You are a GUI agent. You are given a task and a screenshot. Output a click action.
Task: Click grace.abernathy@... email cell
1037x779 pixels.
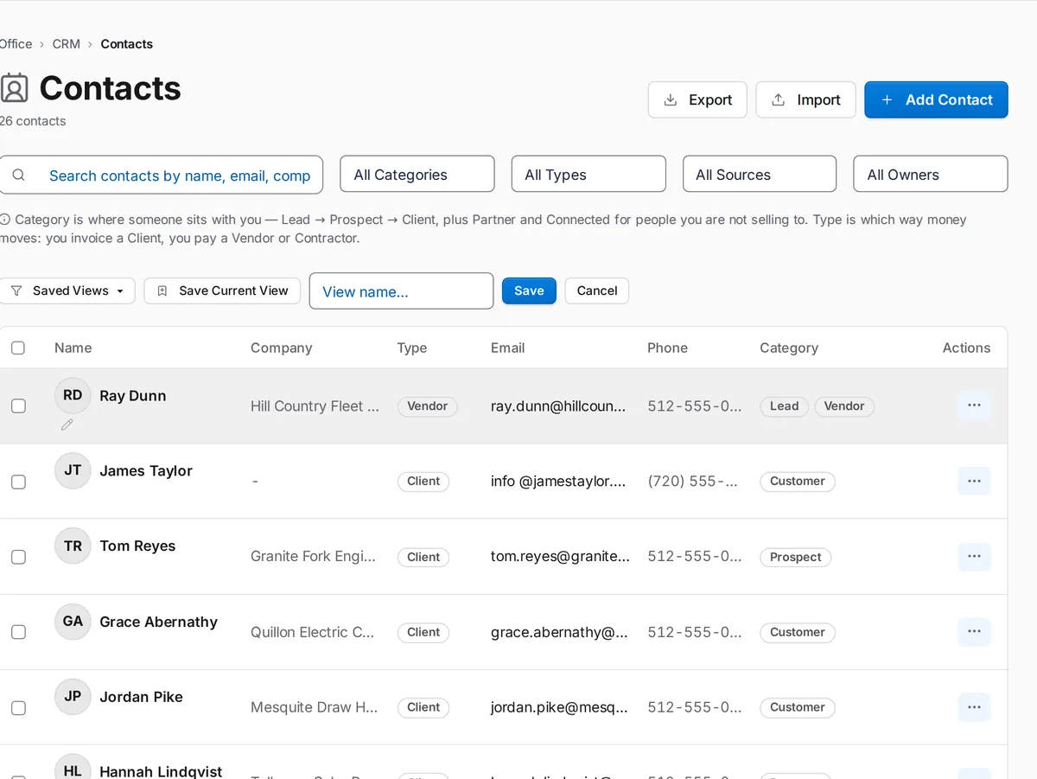tap(559, 632)
